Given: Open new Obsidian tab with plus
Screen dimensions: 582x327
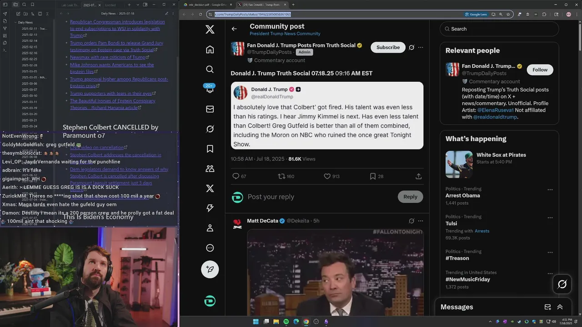Looking at the screenshot, I should (129, 5).
